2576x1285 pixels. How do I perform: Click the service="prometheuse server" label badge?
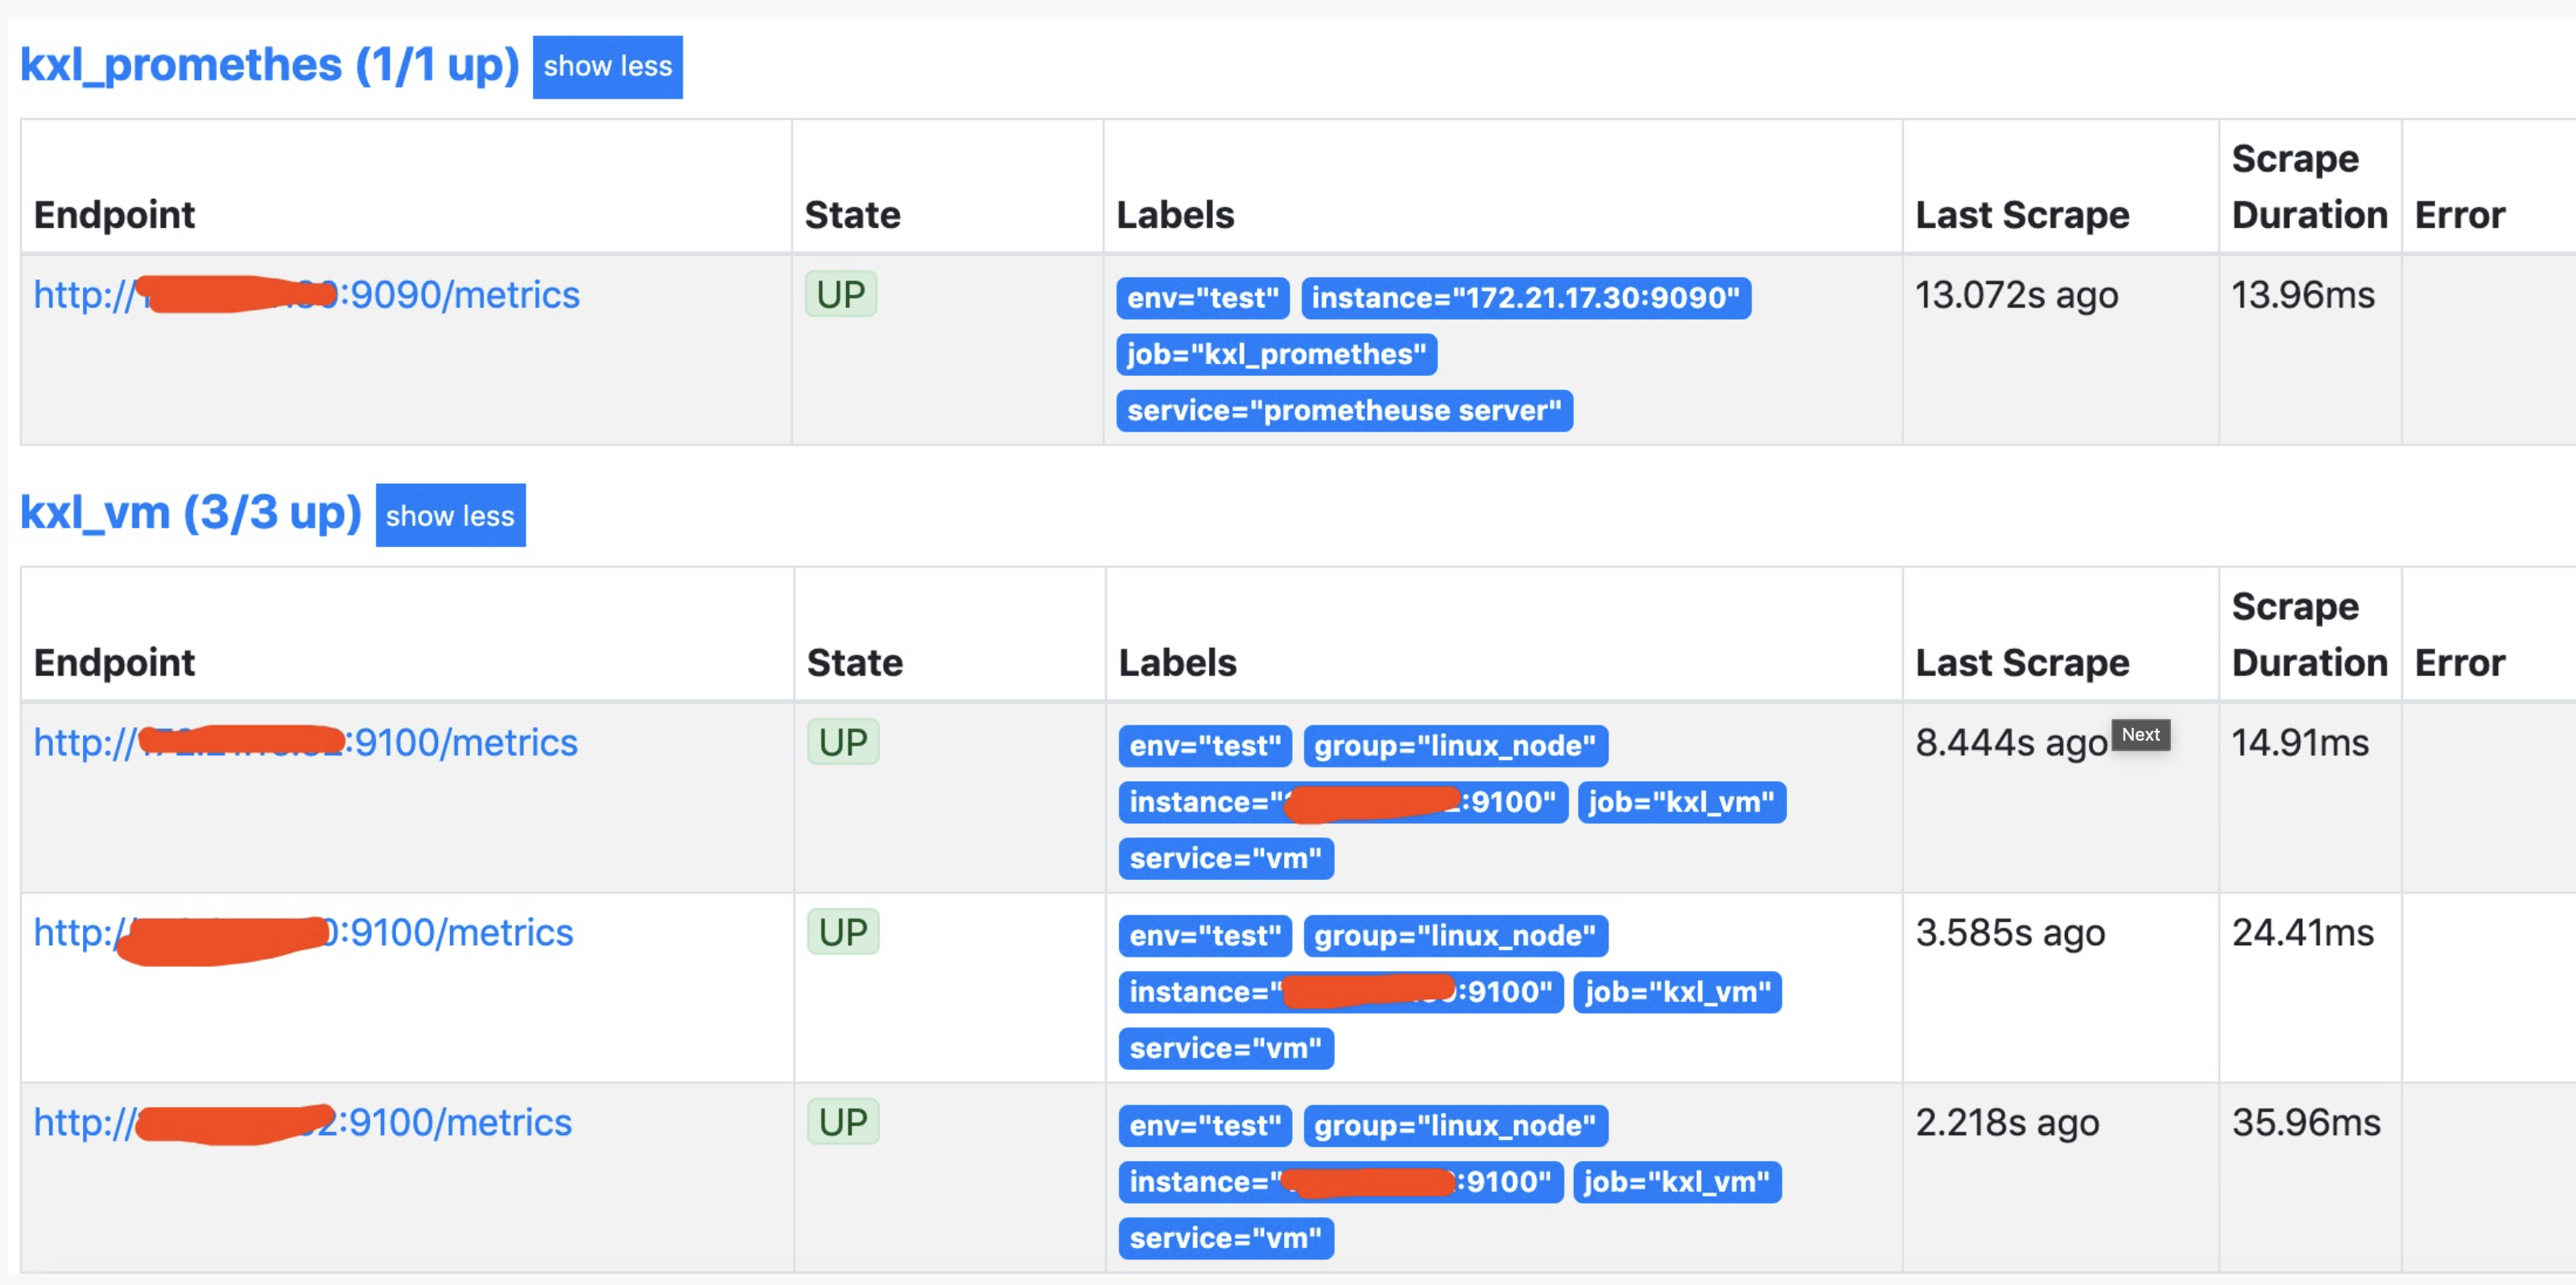click(1343, 411)
